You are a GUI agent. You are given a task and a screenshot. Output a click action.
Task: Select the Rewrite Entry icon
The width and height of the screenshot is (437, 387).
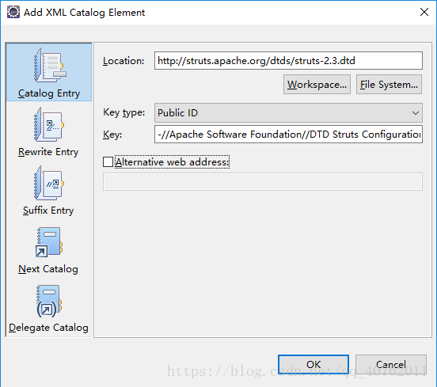click(x=49, y=124)
